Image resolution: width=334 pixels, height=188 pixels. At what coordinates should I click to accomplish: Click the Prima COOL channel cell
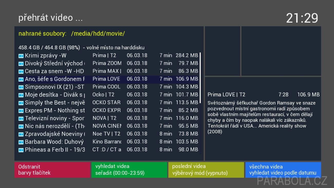click(106, 87)
